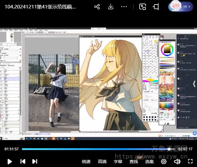This screenshot has height=167, width=197.
Task: Open the 高清 quality selector
Action: click(x=102, y=162)
